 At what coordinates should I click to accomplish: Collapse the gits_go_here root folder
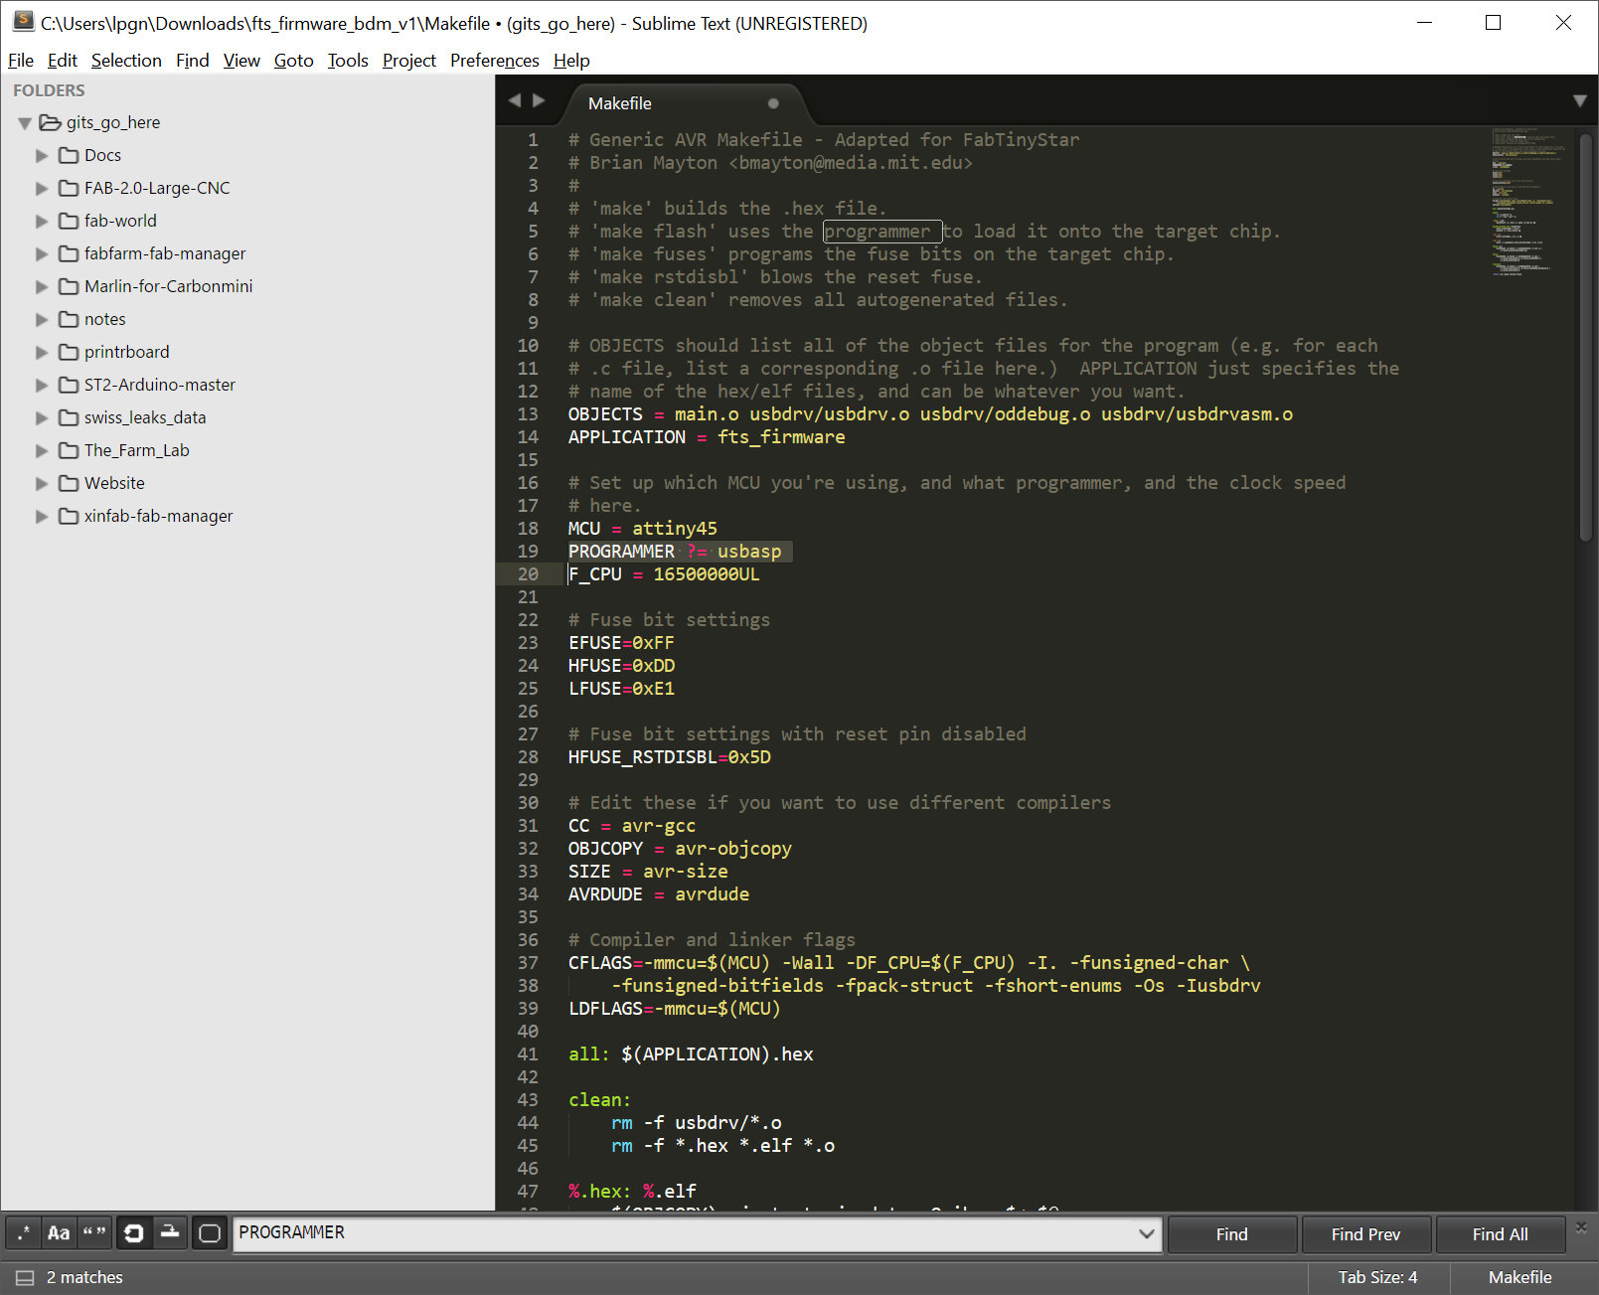coord(25,123)
